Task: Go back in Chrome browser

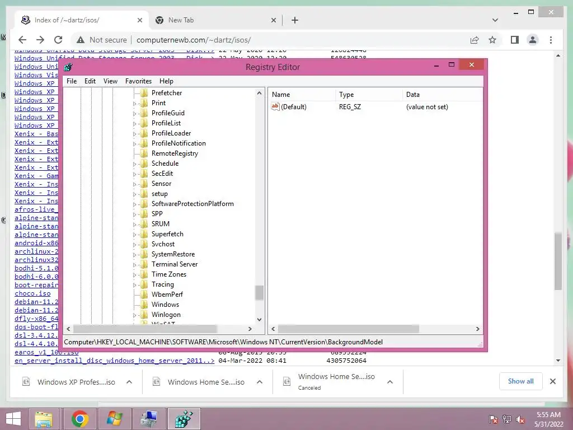Action: [22, 40]
